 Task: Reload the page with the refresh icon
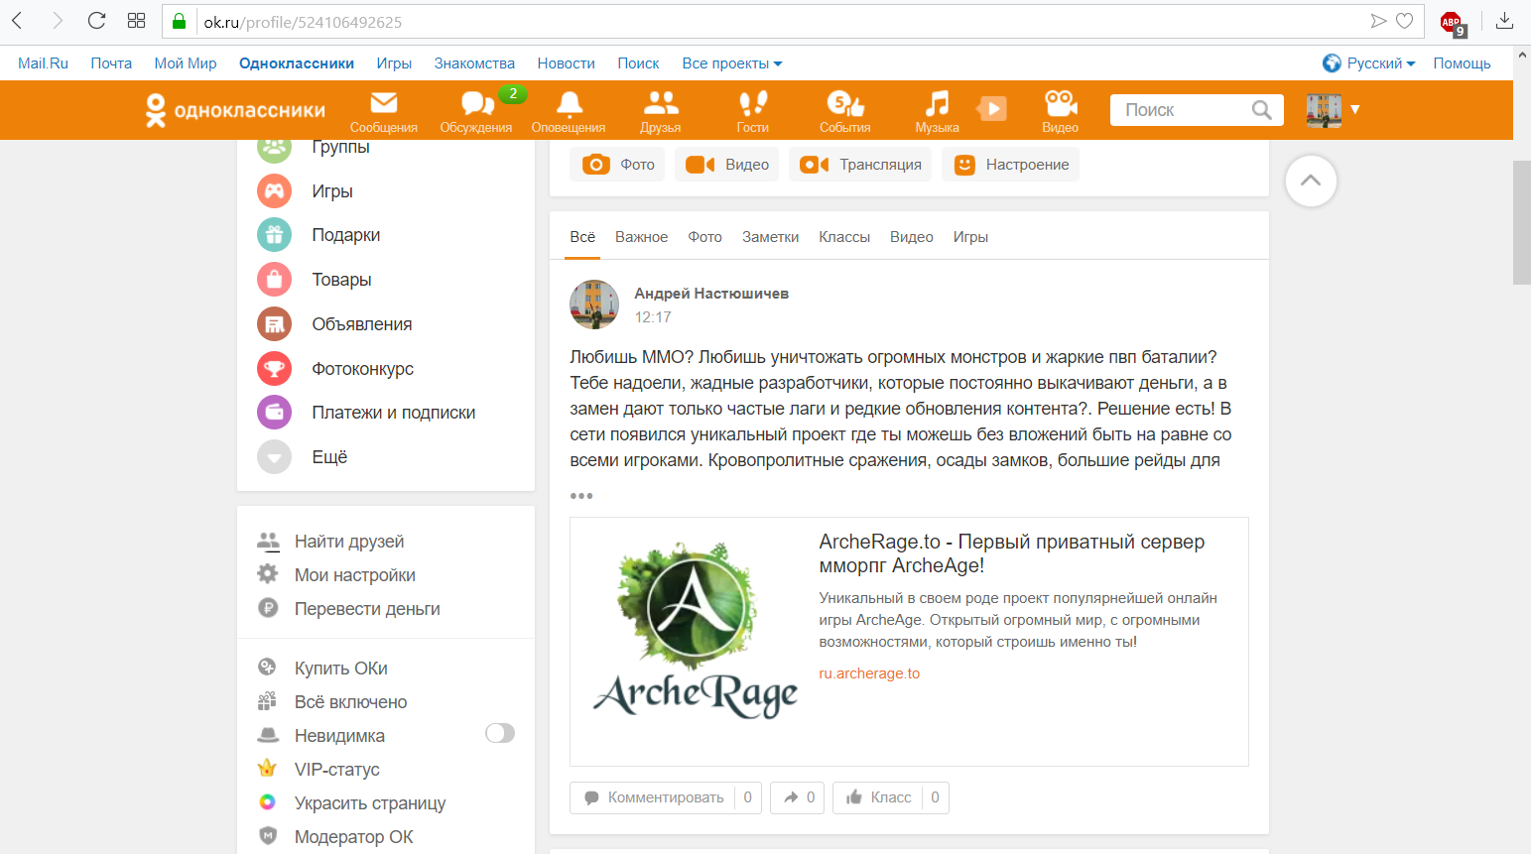point(96,21)
